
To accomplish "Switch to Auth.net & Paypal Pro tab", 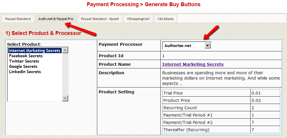I will tap(56, 19).
